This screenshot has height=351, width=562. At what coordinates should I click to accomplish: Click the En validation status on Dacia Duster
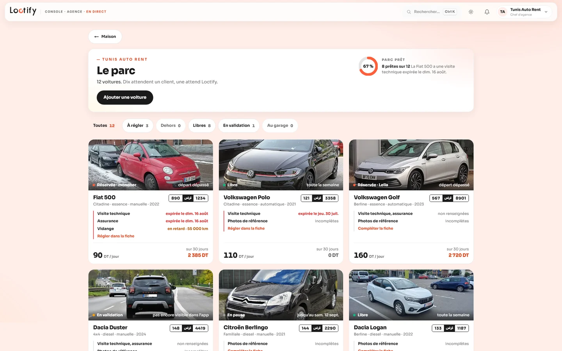pyautogui.click(x=108, y=315)
